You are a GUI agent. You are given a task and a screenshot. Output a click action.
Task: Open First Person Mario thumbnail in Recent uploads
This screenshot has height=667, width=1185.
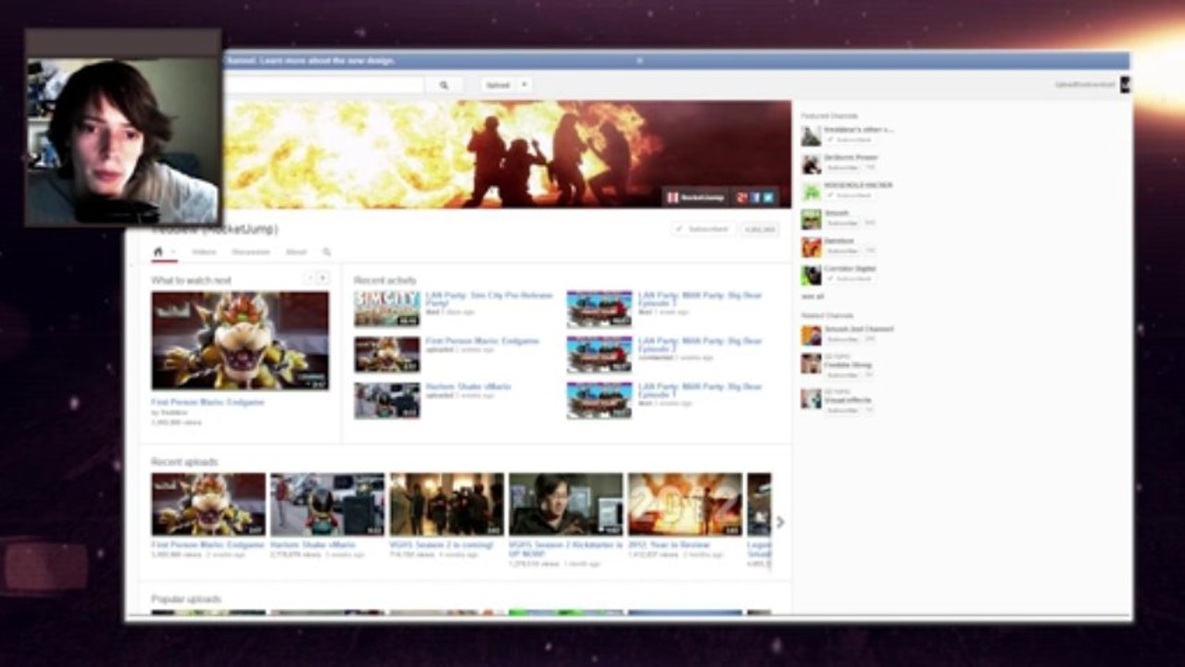(208, 504)
